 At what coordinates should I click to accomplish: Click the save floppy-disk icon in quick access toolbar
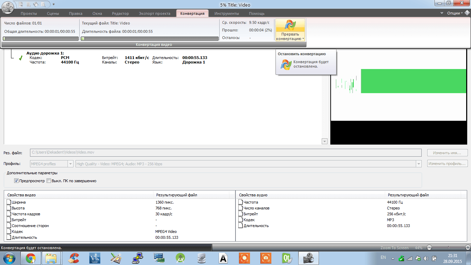pos(36,4)
